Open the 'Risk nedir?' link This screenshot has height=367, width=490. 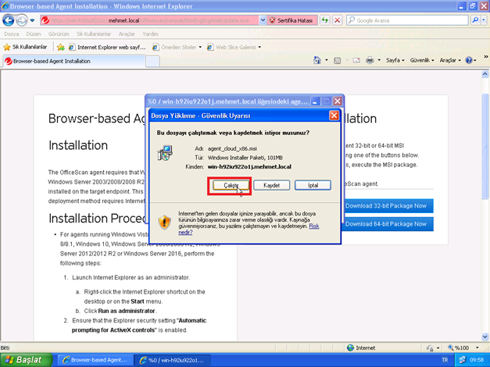point(313,226)
